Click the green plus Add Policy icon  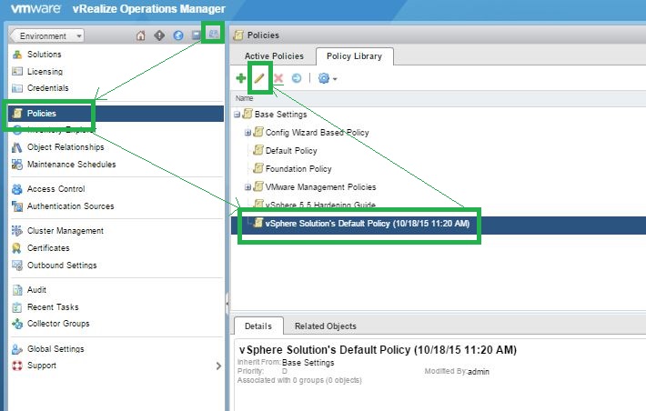[x=240, y=79]
